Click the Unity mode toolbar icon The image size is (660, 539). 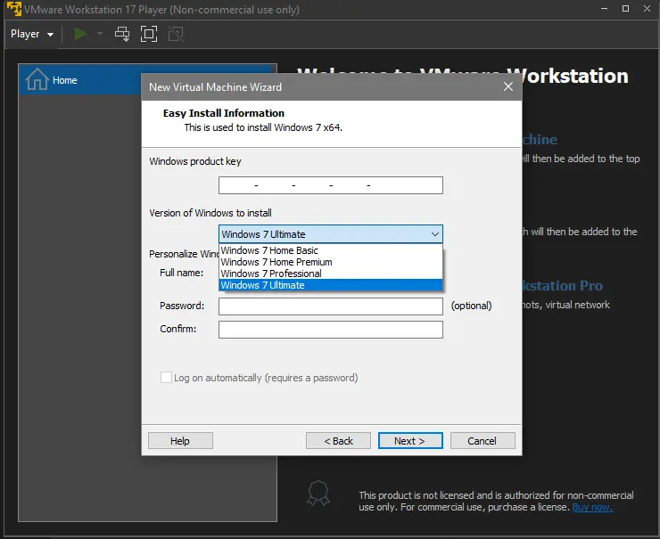(176, 34)
